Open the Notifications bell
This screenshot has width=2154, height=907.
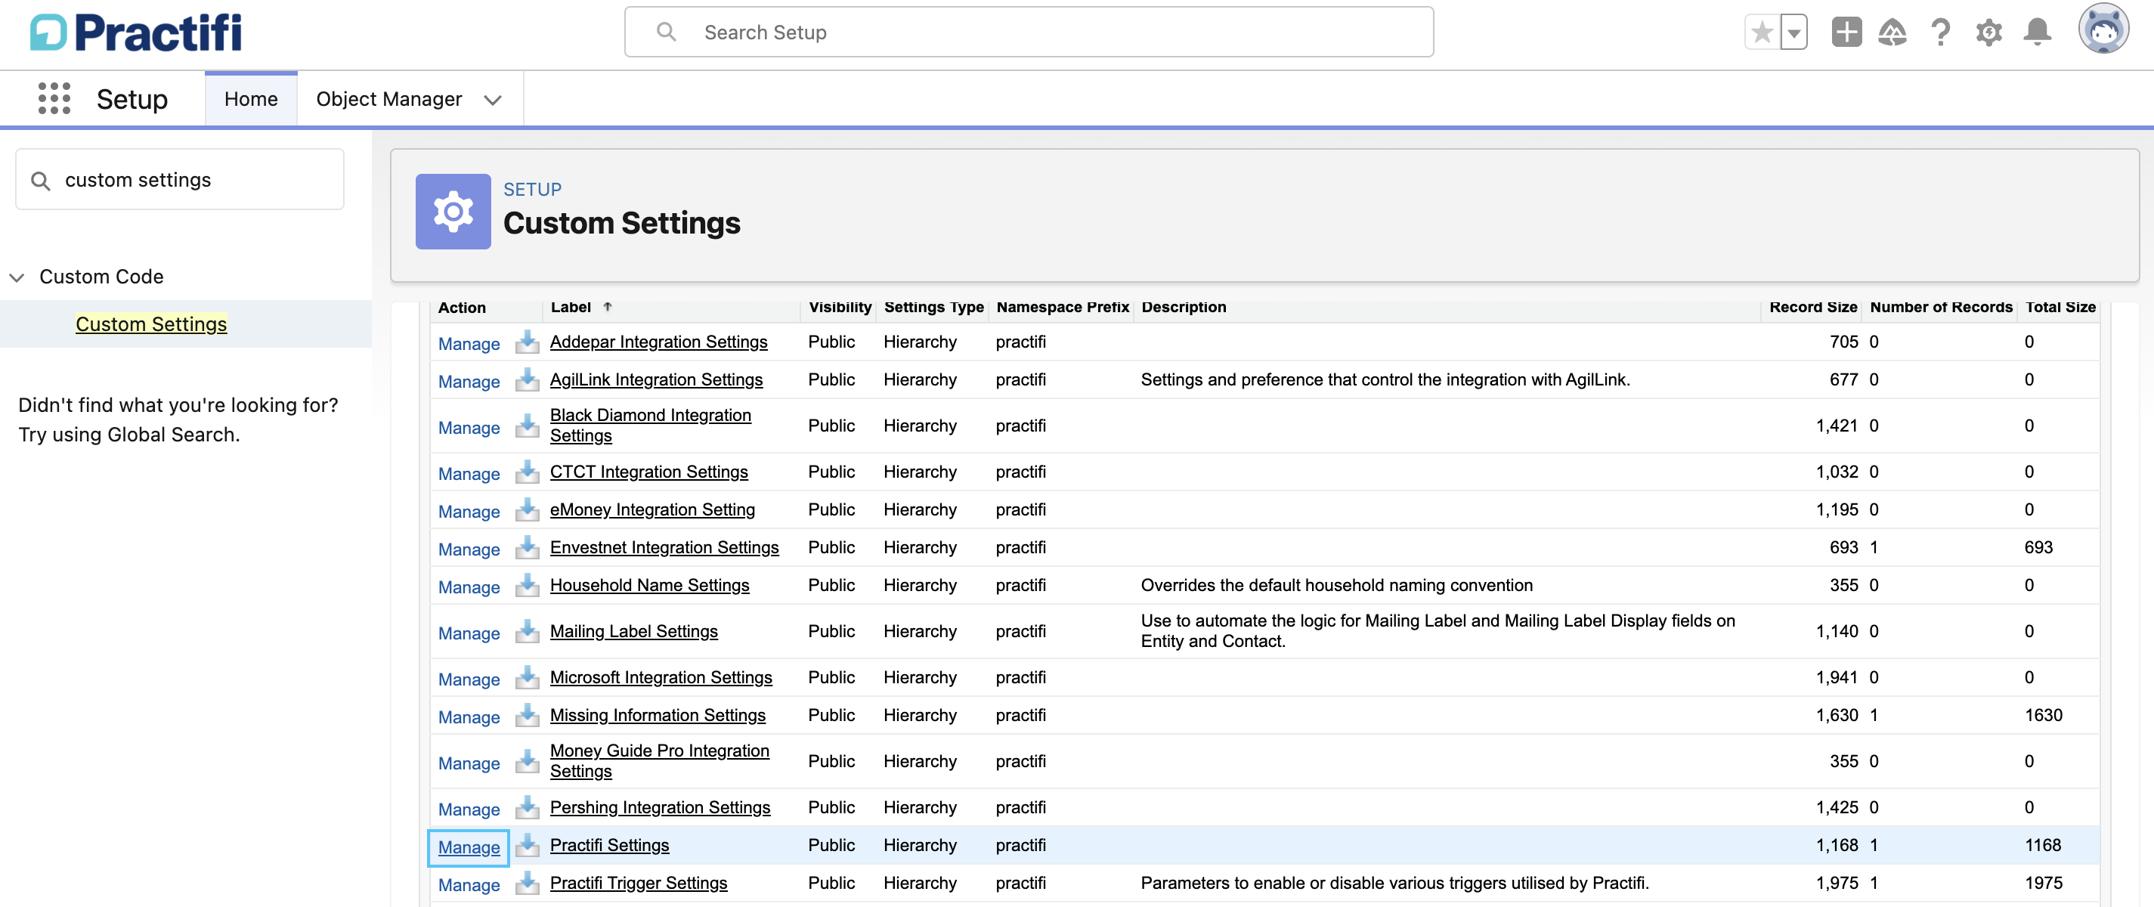(2037, 33)
